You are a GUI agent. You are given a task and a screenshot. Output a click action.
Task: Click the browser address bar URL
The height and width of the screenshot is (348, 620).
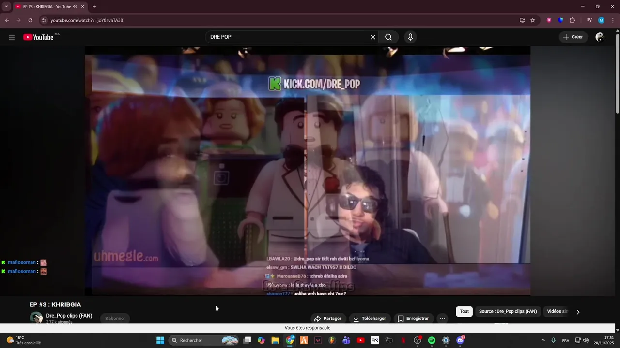(x=87, y=20)
